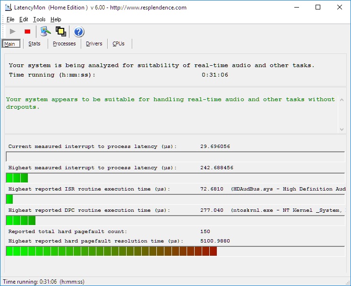
Task: Click the DPC value 277.040
Action: coord(212,210)
